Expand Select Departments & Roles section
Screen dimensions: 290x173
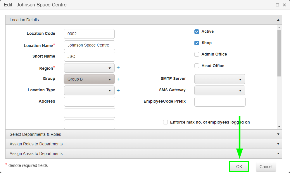pyautogui.click(x=144, y=134)
